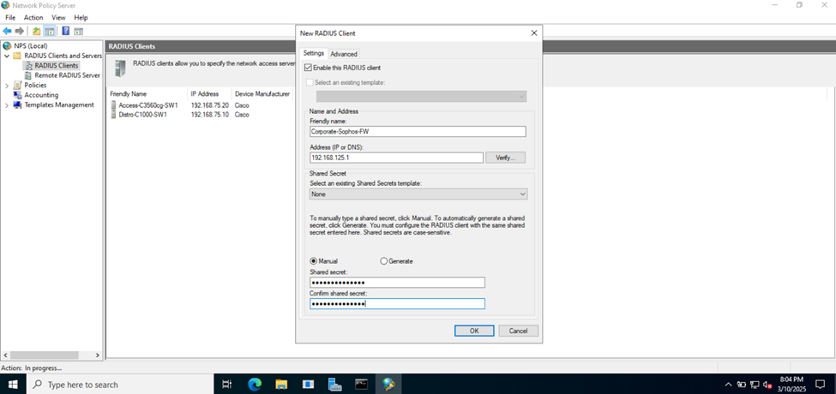Switch to the Settings tab
The height and width of the screenshot is (394, 836).
click(314, 53)
